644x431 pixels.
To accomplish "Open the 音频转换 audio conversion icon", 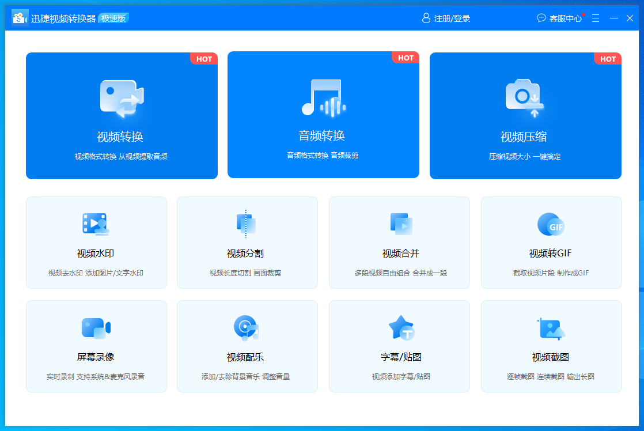I will 323,97.
